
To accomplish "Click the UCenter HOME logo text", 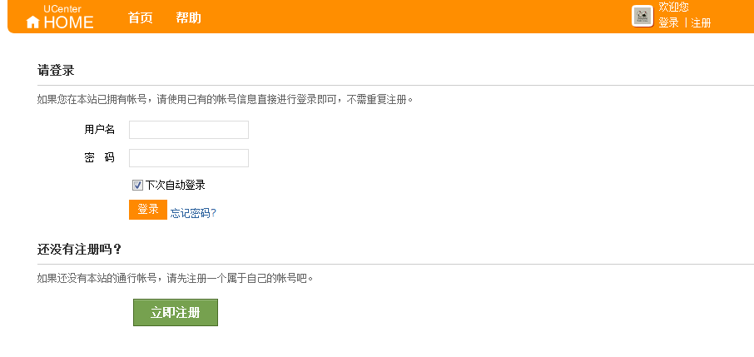I will point(68,17).
